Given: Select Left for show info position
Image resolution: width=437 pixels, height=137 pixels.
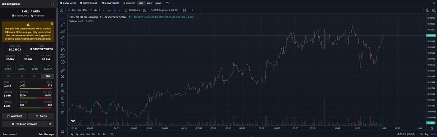Looking at the screenshot, I should coord(141,3).
